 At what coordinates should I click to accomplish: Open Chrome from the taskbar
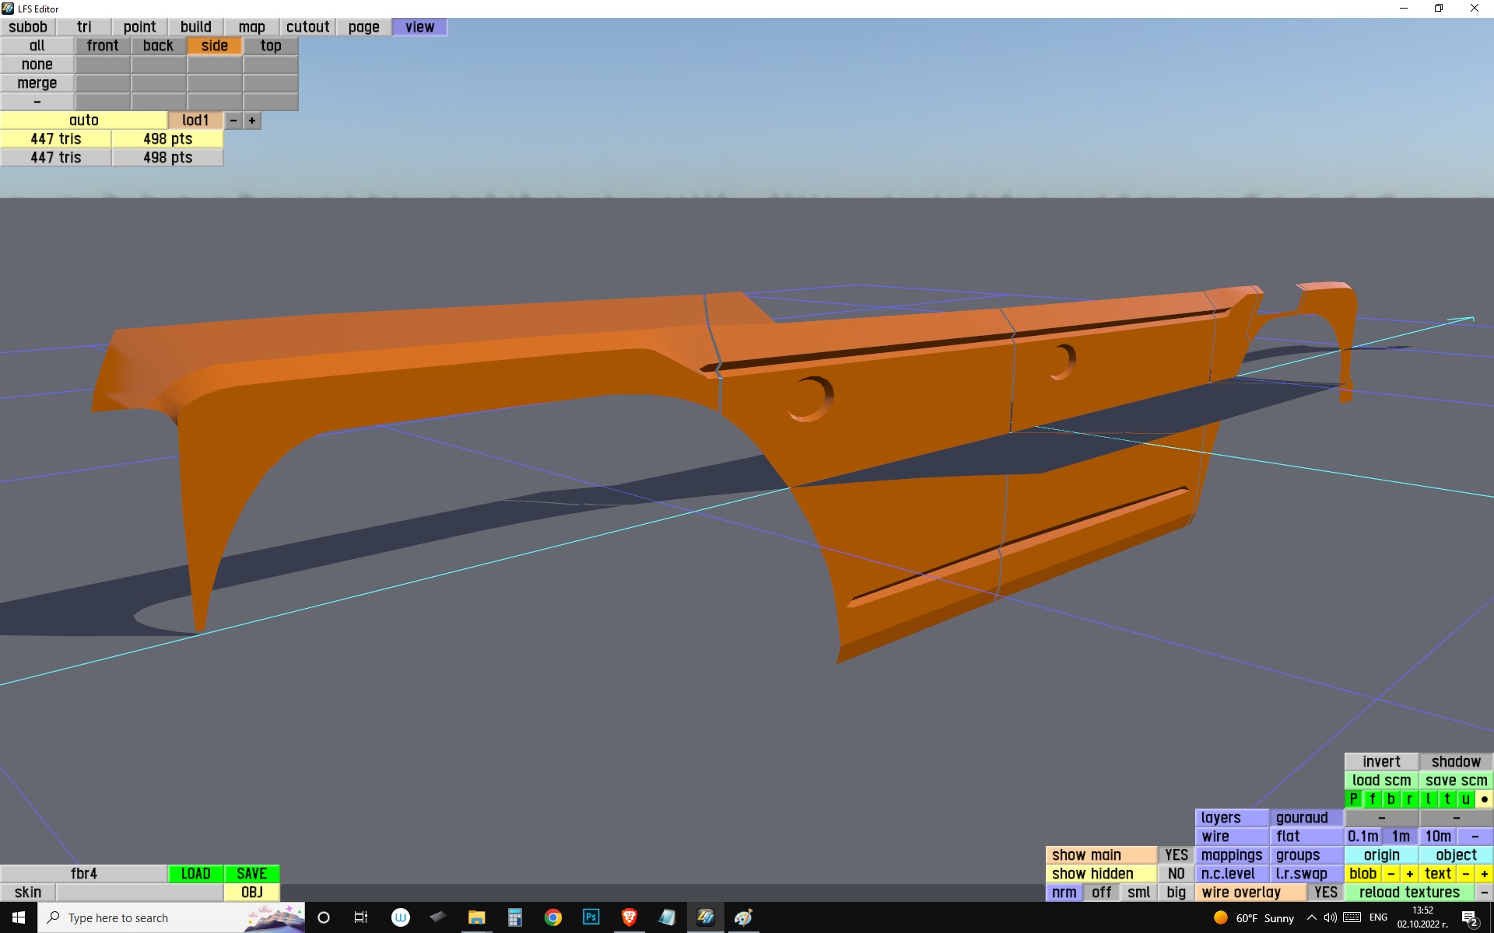click(x=552, y=917)
